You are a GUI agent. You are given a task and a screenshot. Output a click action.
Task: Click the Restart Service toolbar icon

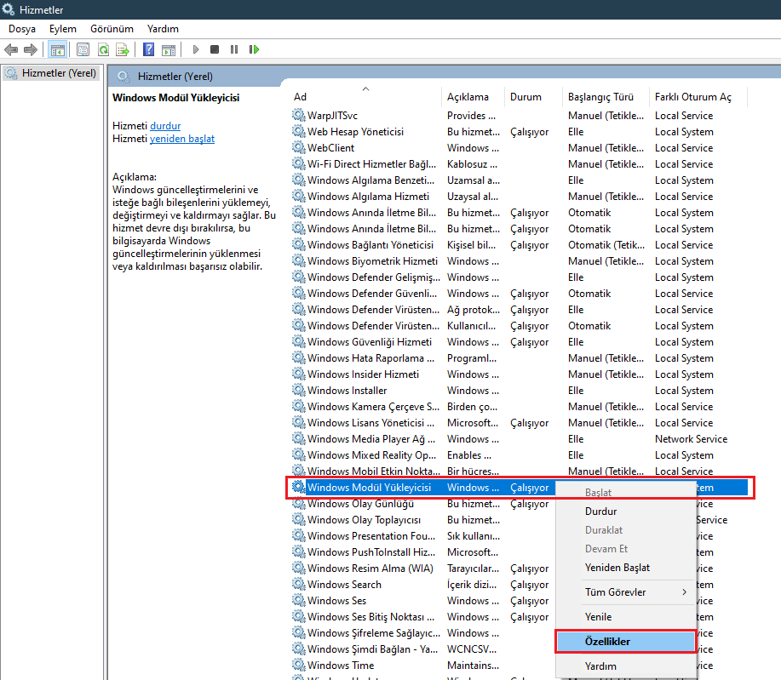click(x=254, y=49)
